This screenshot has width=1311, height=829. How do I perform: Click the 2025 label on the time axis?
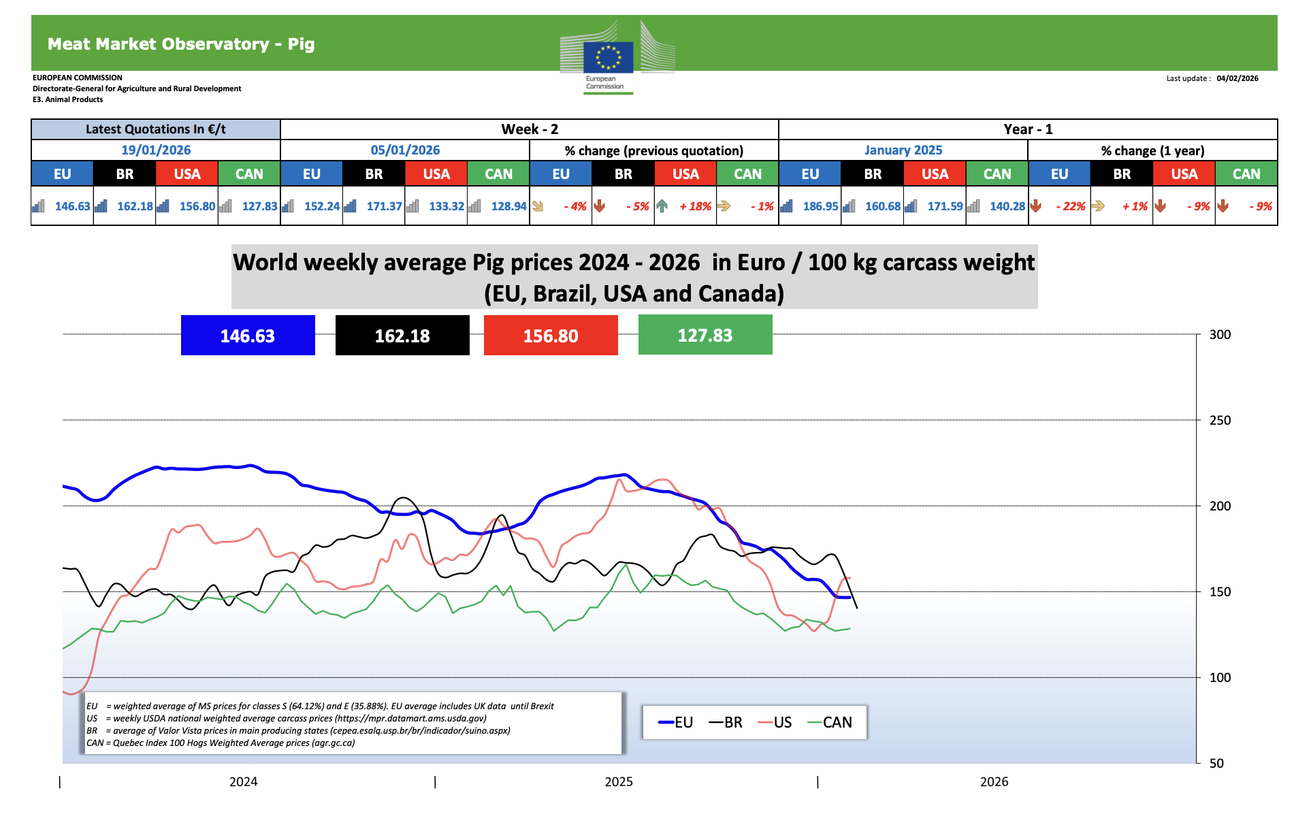tap(619, 782)
